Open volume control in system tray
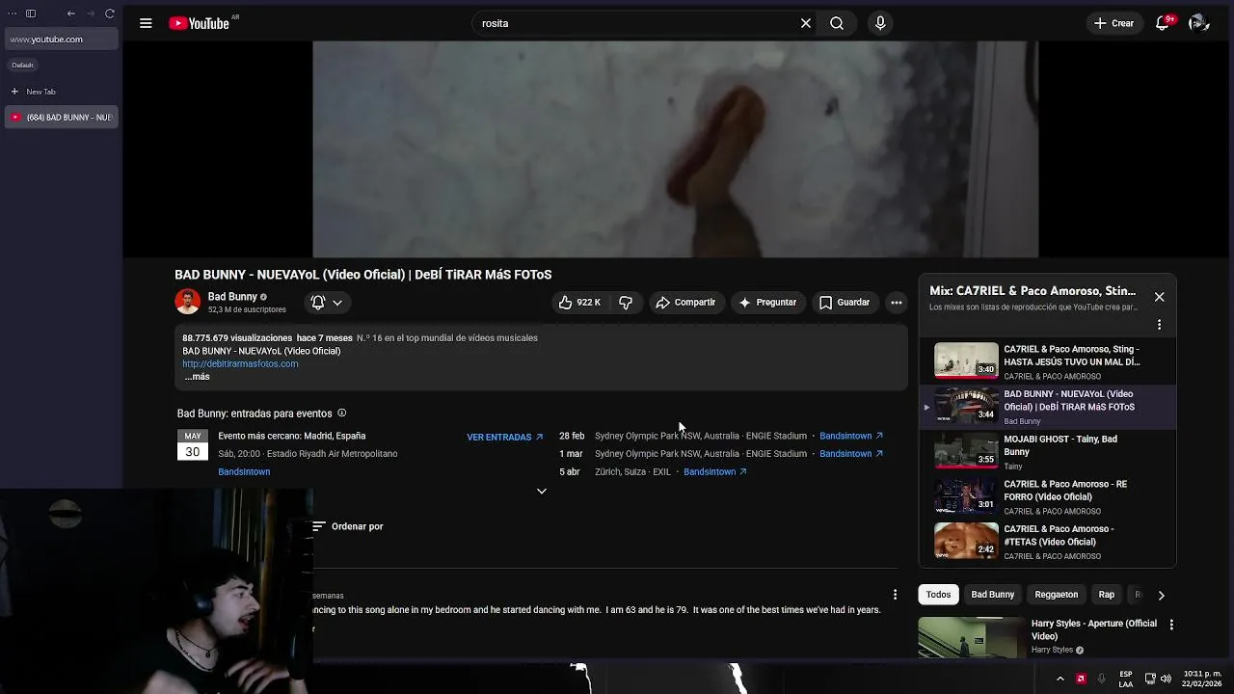Viewport: 1234px width, 694px height. pos(1166,679)
